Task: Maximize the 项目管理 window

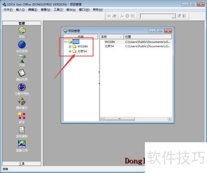Action: pos(160,31)
